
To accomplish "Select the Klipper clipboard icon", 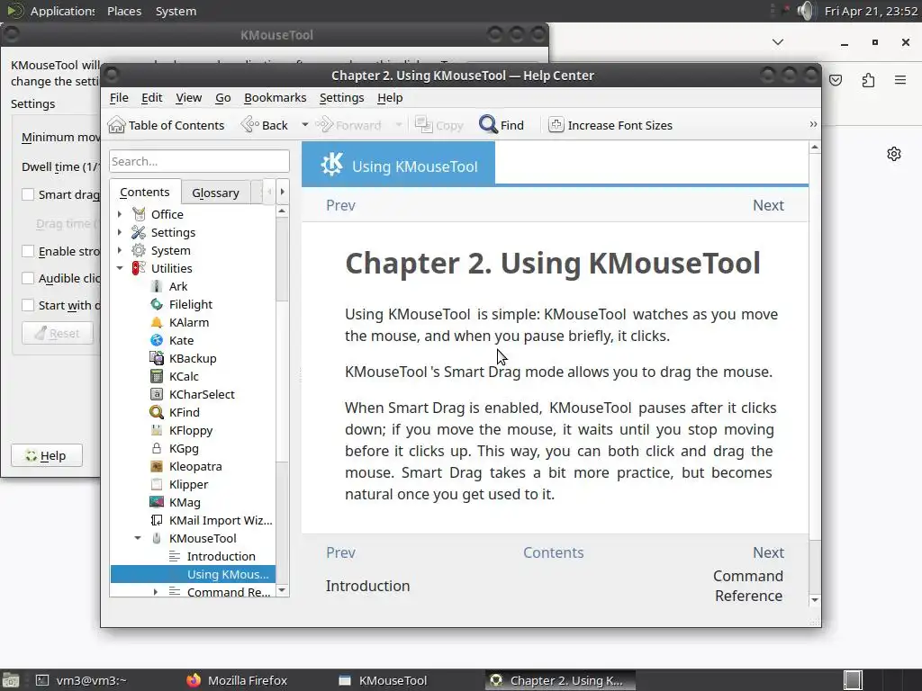I will [x=157, y=485].
